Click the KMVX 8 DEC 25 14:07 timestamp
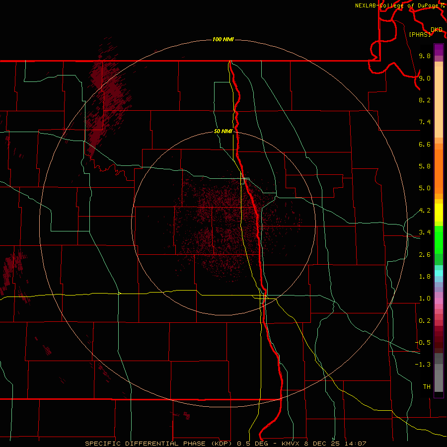 (324, 444)
